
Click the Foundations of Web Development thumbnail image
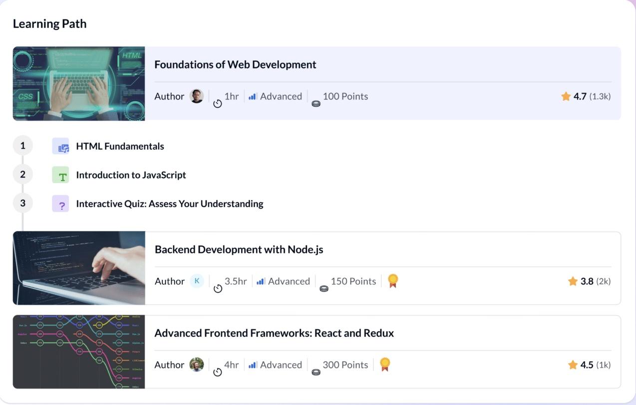pyautogui.click(x=79, y=83)
